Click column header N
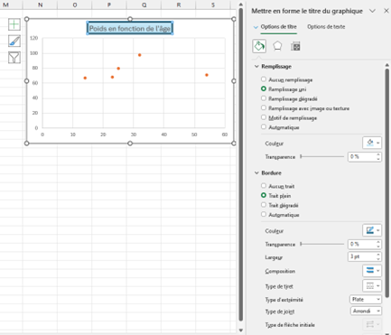391x335 pixels. pos(40,5)
